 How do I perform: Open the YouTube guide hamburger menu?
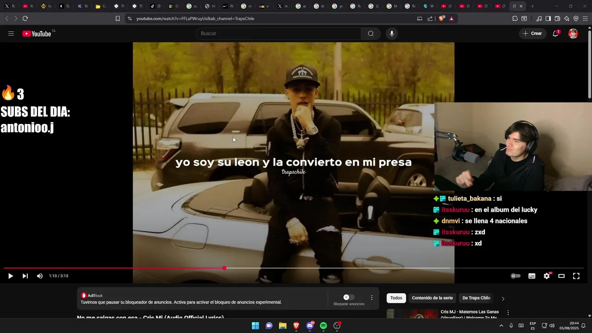pos(11,33)
